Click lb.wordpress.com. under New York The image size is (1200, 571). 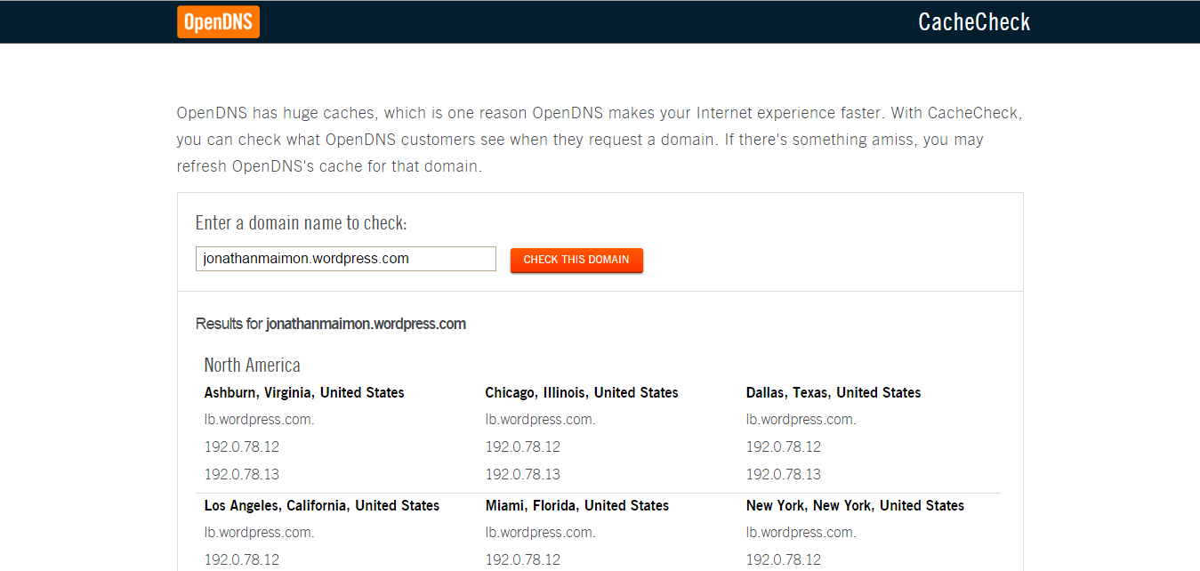801,533
